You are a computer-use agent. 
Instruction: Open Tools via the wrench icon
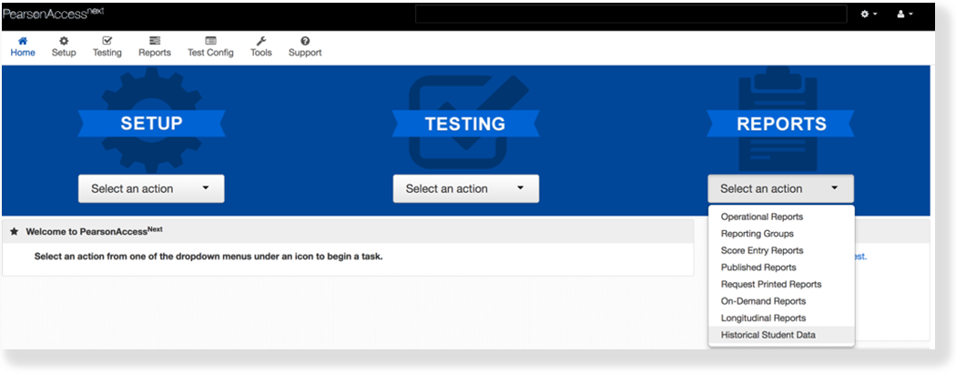[261, 41]
